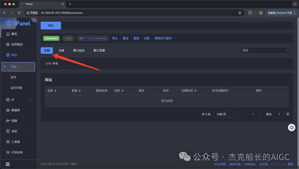Click 更新 update link in footer
Viewport: 299px width, 169px height.
(290, 164)
